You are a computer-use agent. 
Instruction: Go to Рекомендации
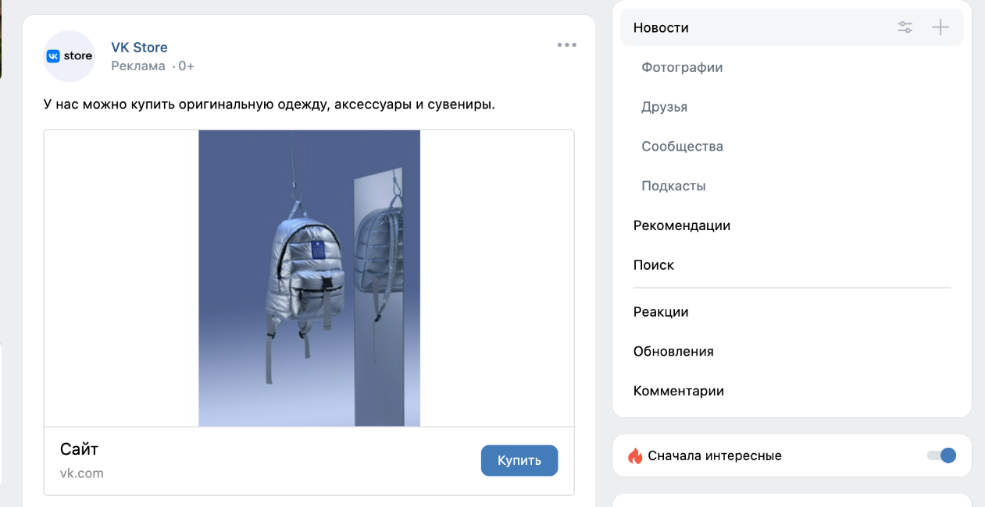(682, 225)
